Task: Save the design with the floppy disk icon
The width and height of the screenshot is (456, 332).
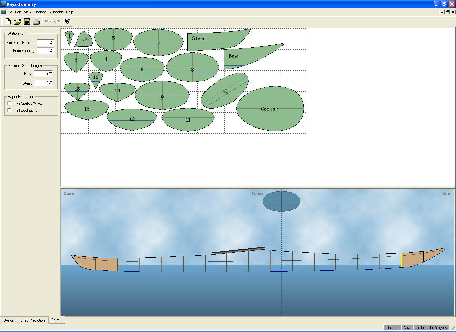Action: (x=27, y=21)
